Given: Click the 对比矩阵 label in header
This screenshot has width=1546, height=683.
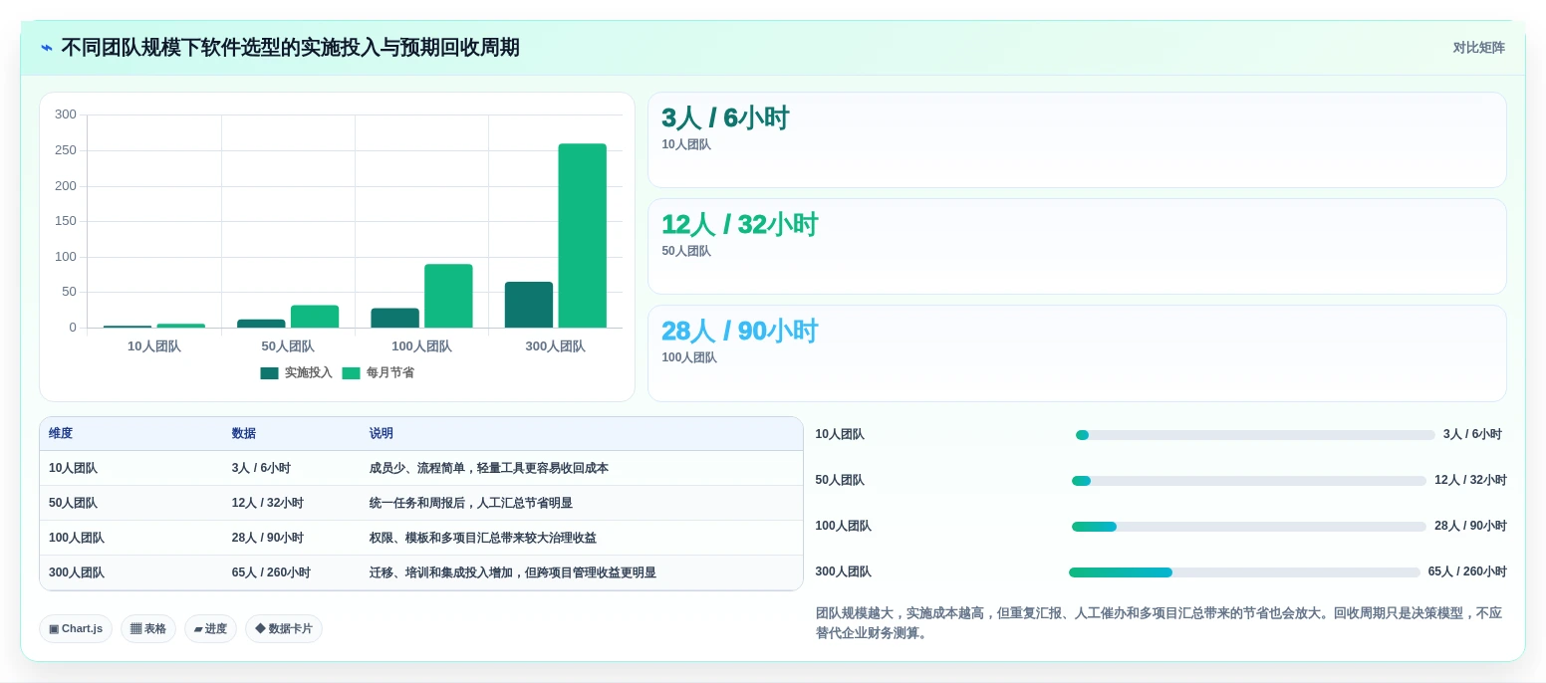Looking at the screenshot, I should [1478, 48].
